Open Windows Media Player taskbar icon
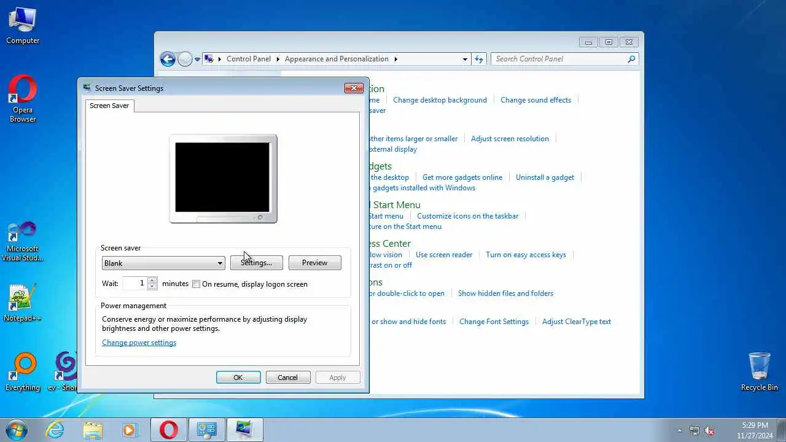 pos(130,430)
